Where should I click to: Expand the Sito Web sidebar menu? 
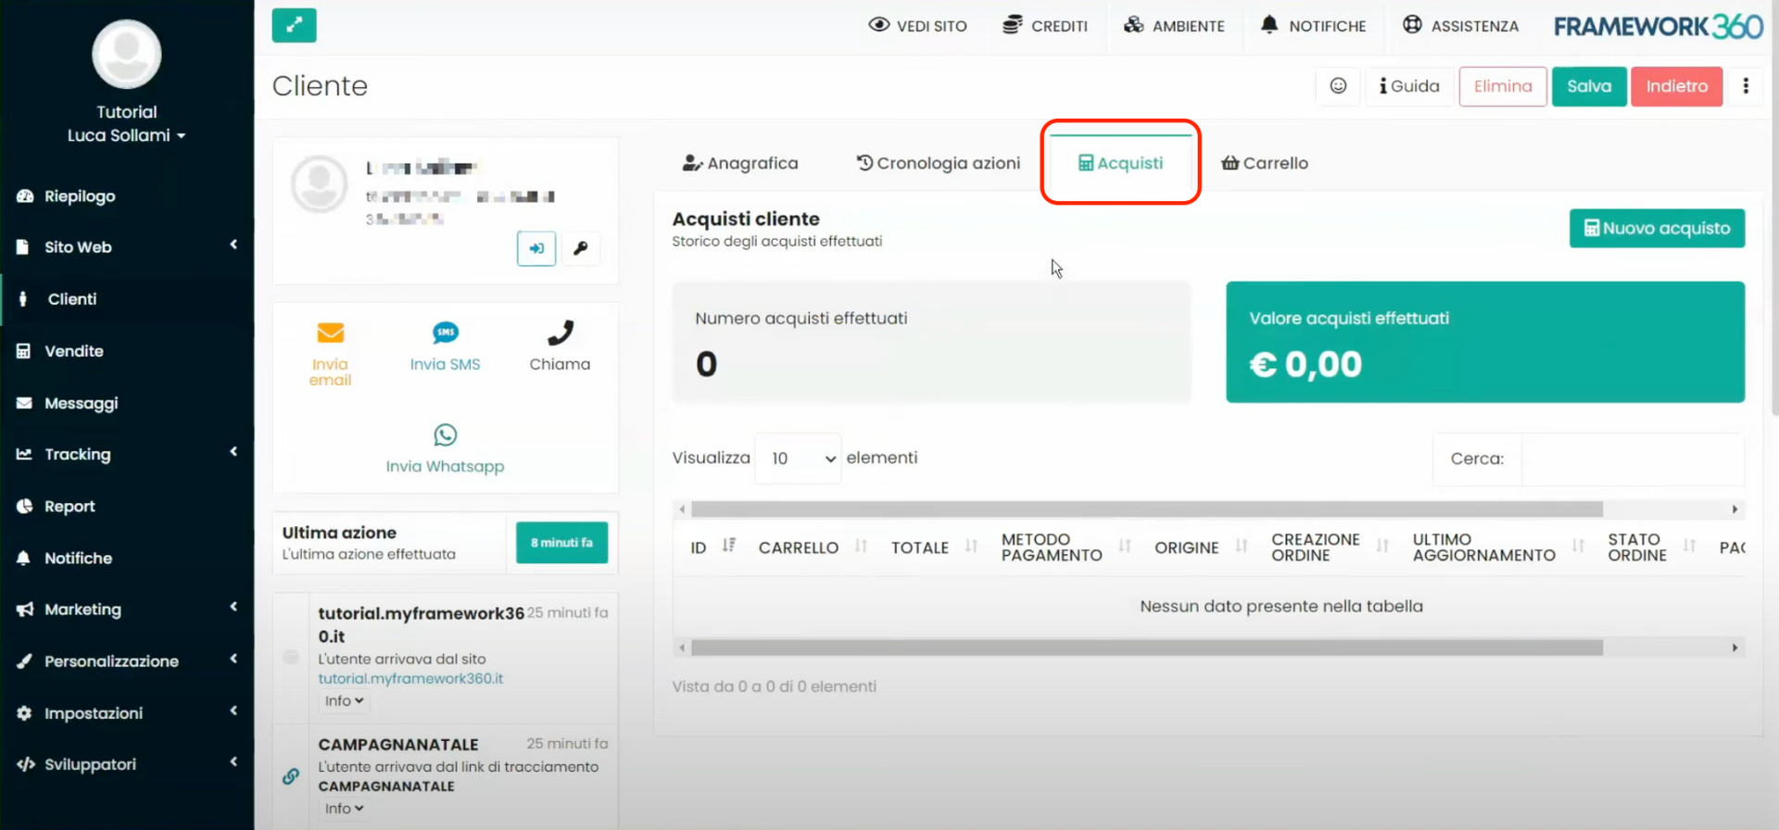click(127, 247)
